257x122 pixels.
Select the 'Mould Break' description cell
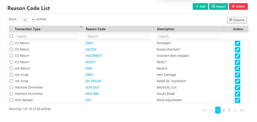(166, 94)
